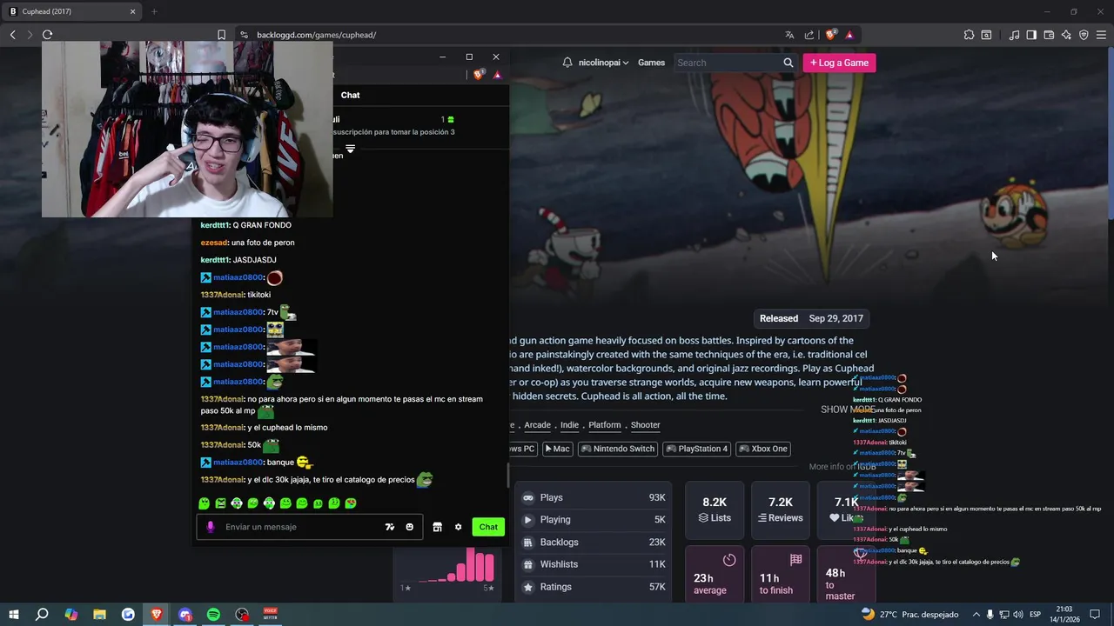
Task: Open the Brave VPN shield icon
Action: click(1084, 35)
